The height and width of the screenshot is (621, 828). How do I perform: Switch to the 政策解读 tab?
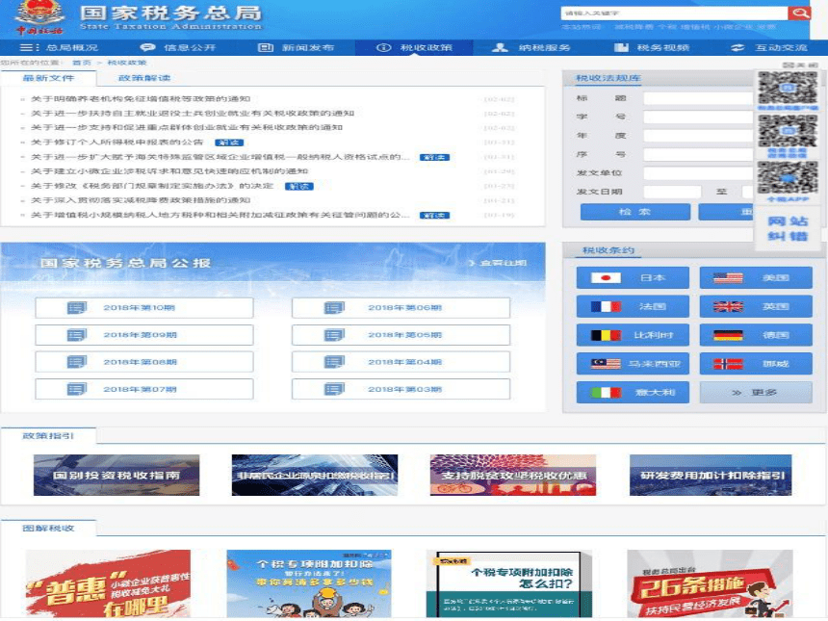coord(144,78)
